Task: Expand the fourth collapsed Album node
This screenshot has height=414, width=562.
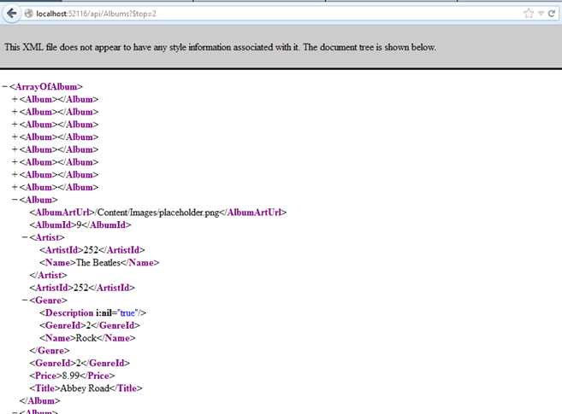Action: tap(15, 137)
